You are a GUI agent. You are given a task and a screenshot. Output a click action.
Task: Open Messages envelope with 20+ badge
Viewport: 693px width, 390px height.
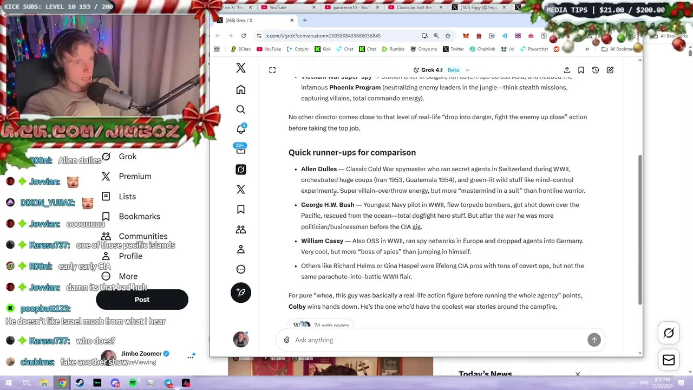tap(241, 148)
